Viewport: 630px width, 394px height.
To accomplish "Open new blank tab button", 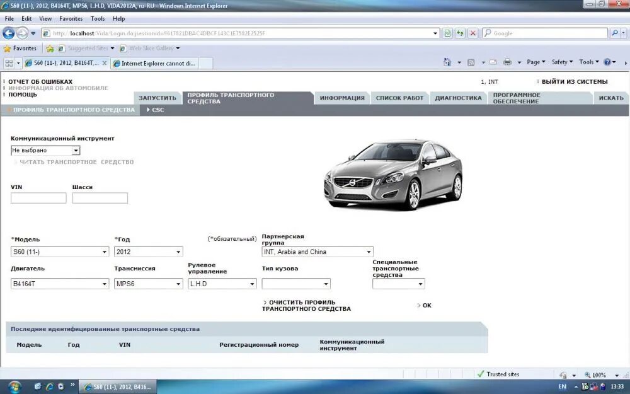I will (206, 63).
